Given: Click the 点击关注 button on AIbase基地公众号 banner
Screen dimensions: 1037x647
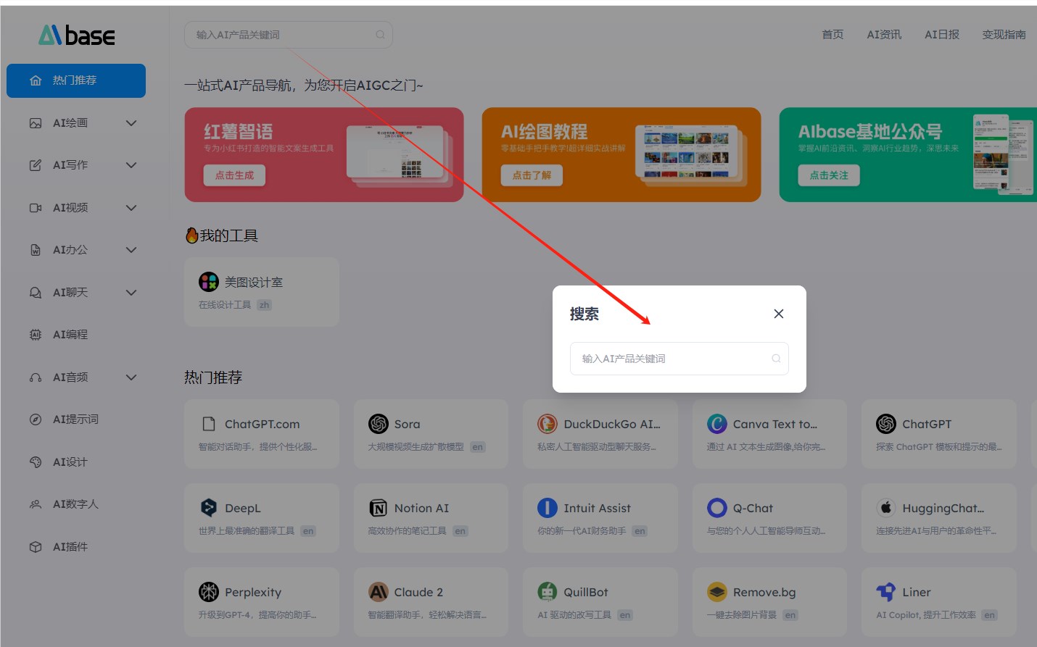Looking at the screenshot, I should pyautogui.click(x=829, y=175).
